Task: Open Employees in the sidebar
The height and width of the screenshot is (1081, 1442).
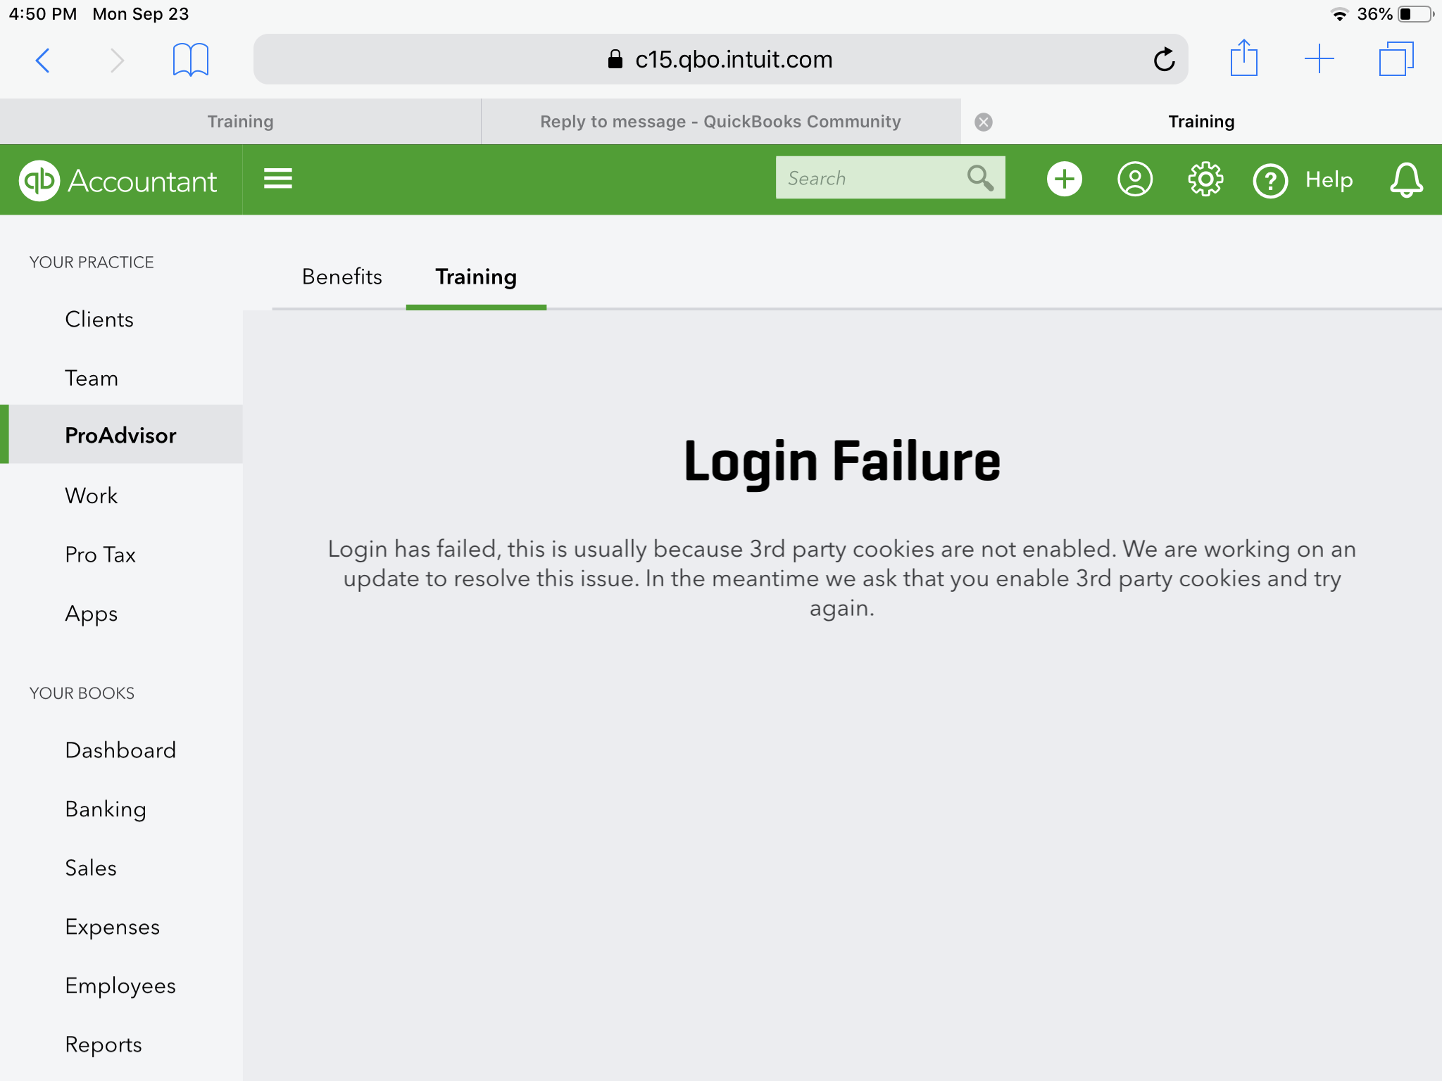Action: [120, 987]
